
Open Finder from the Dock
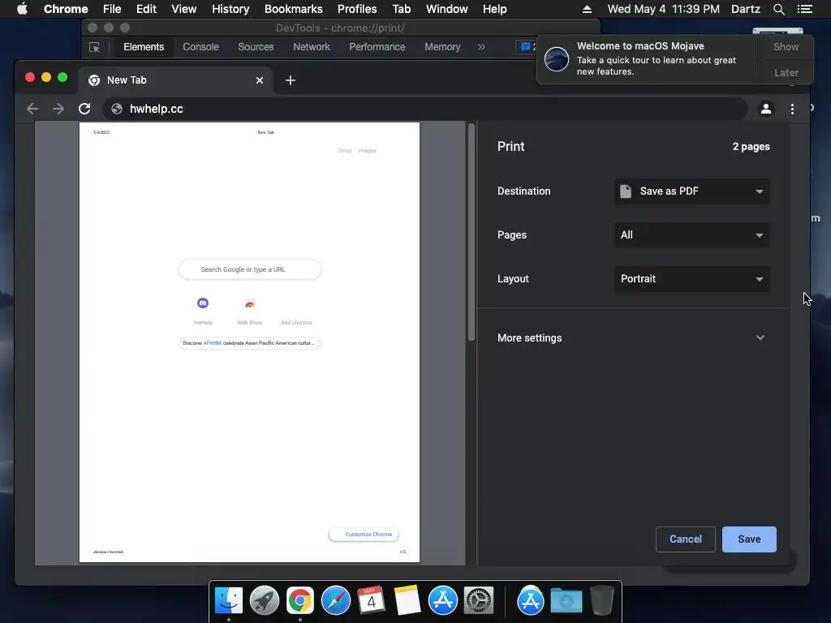228,601
